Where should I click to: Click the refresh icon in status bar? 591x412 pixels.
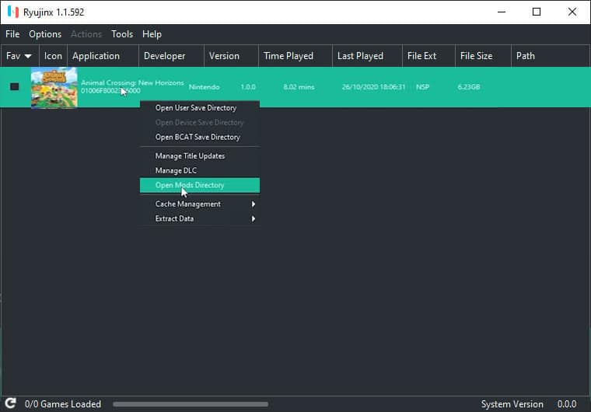tap(12, 403)
